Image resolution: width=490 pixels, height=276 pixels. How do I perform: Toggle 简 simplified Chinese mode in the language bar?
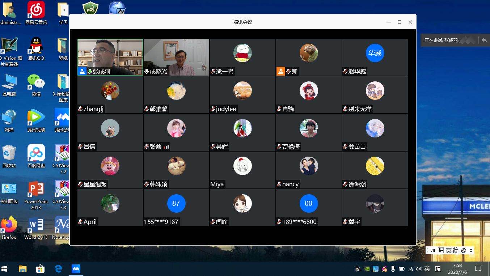(456, 250)
